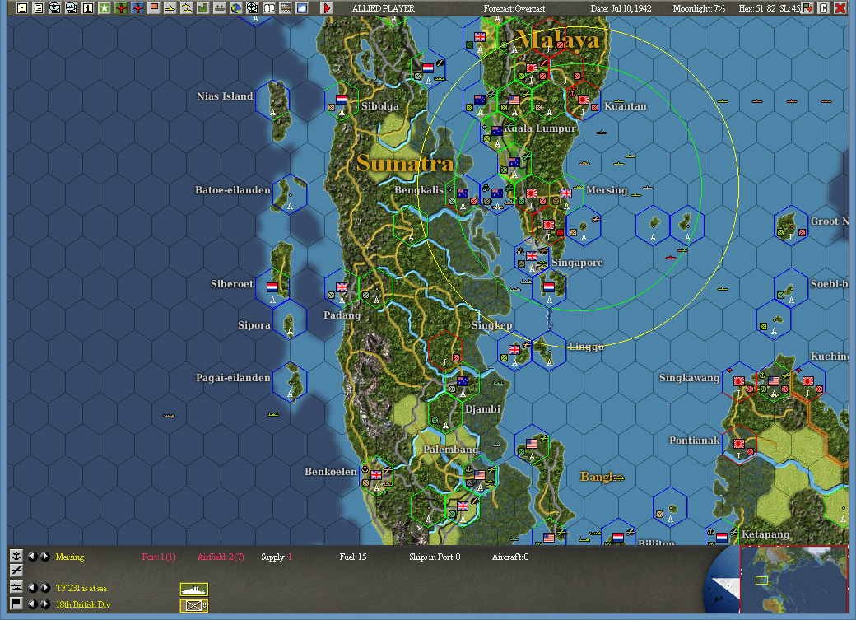Click the Kuala Lumpur map label
The height and width of the screenshot is (620, 856).
click(540, 129)
